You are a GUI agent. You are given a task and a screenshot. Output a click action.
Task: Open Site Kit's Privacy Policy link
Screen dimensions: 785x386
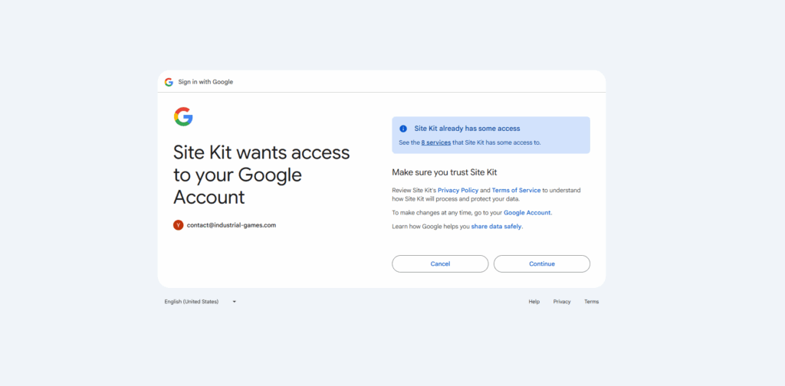pyautogui.click(x=458, y=190)
